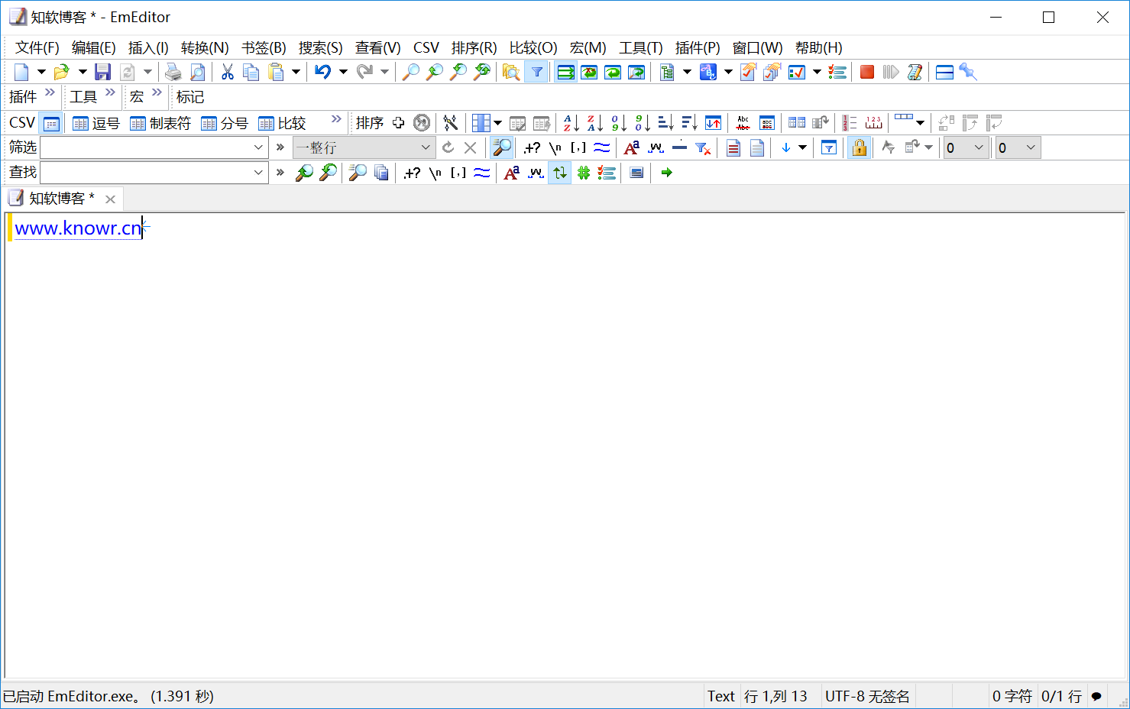
Task: Toggle the Filter funnel button in main toolbar
Action: tap(536, 72)
